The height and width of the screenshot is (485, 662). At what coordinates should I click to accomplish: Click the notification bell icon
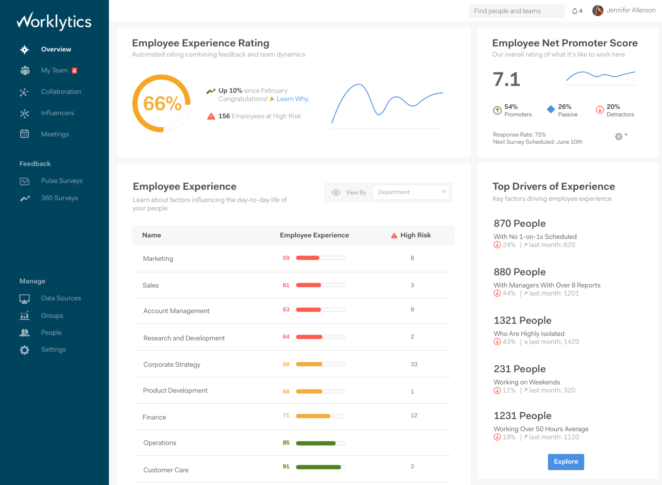(574, 11)
